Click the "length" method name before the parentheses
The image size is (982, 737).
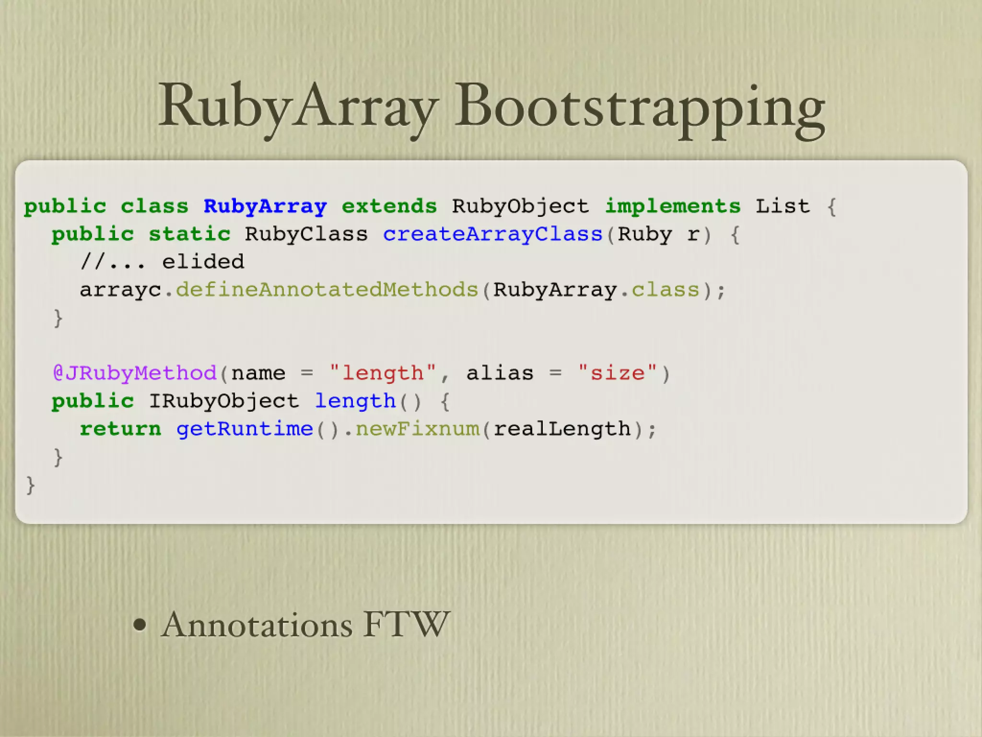click(355, 402)
